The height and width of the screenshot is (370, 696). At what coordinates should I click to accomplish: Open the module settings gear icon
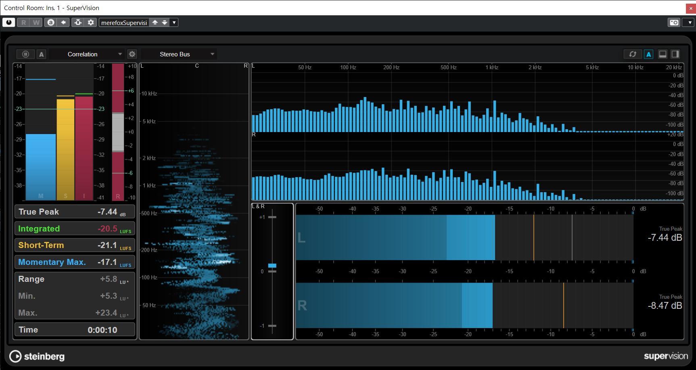tap(132, 54)
